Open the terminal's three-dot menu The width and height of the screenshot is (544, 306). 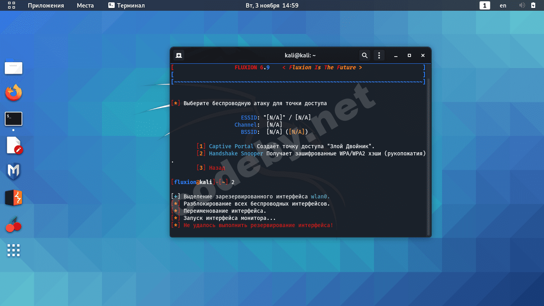pos(380,55)
